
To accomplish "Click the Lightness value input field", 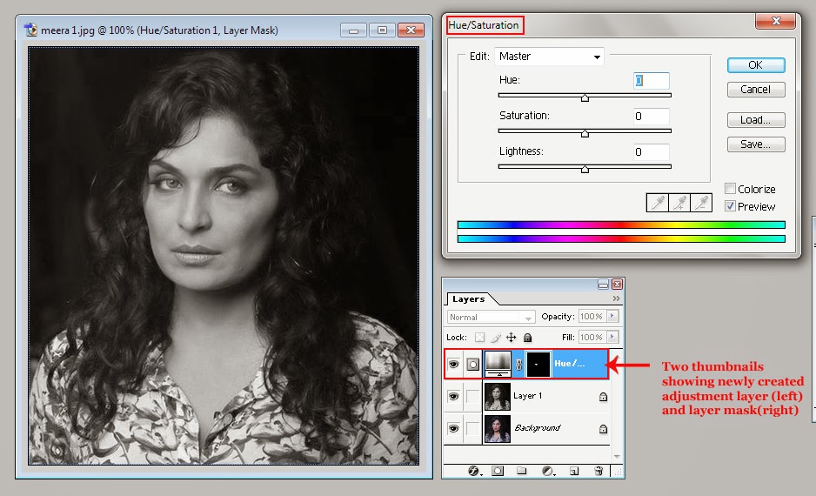I will click(652, 152).
